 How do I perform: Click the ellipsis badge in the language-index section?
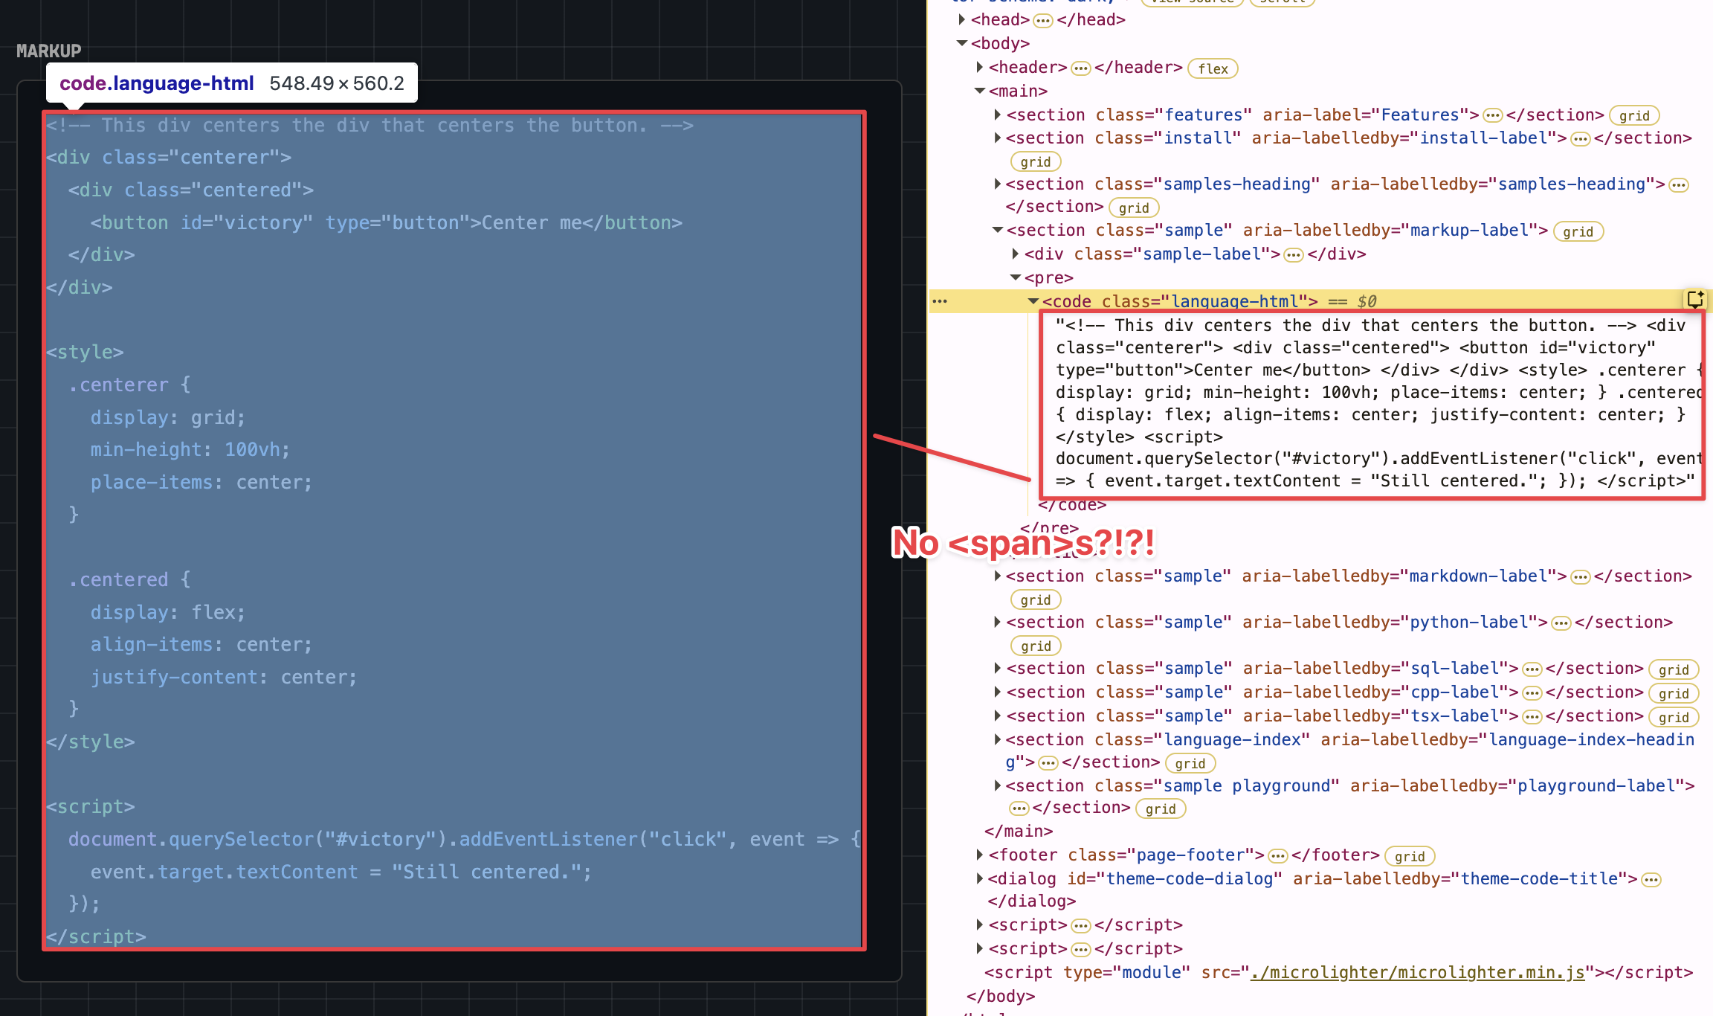(1048, 763)
